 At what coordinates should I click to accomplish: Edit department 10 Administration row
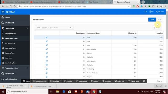pos(46,61)
